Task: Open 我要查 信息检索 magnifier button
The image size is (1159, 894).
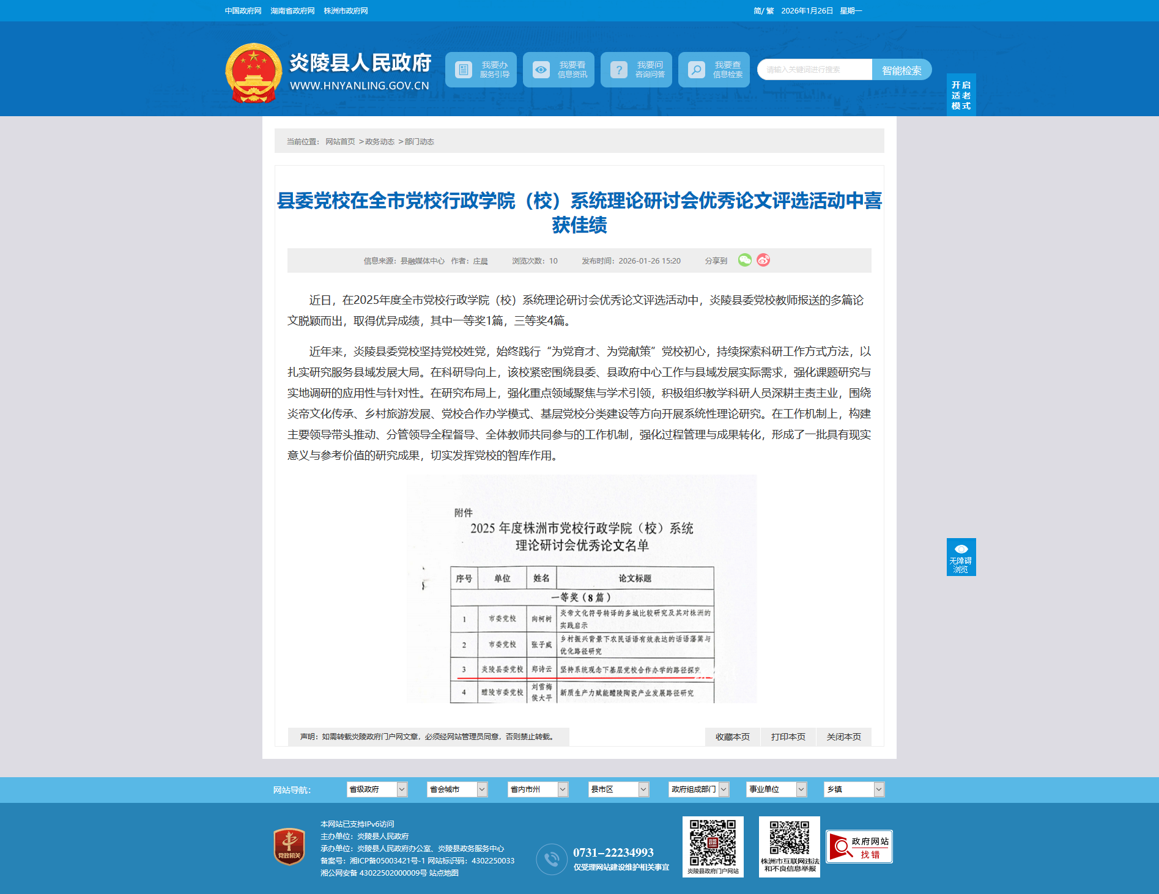Action: 714,70
